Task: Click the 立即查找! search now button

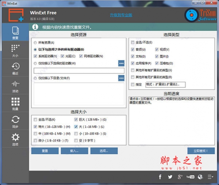Action: point(201,151)
